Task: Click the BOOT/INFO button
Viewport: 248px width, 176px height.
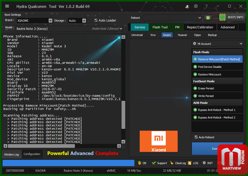Action: (233, 17)
